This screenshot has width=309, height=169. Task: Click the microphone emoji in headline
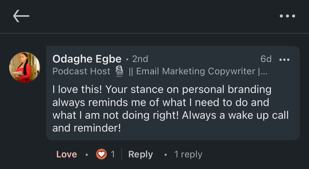pyautogui.click(x=119, y=71)
